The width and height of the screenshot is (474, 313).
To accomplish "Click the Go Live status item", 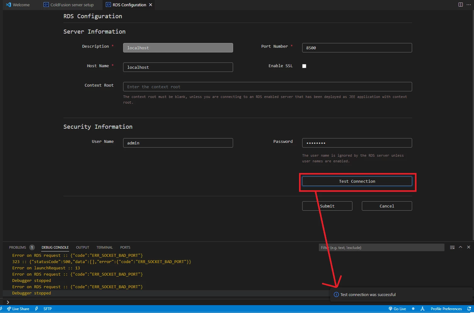I will (397, 309).
